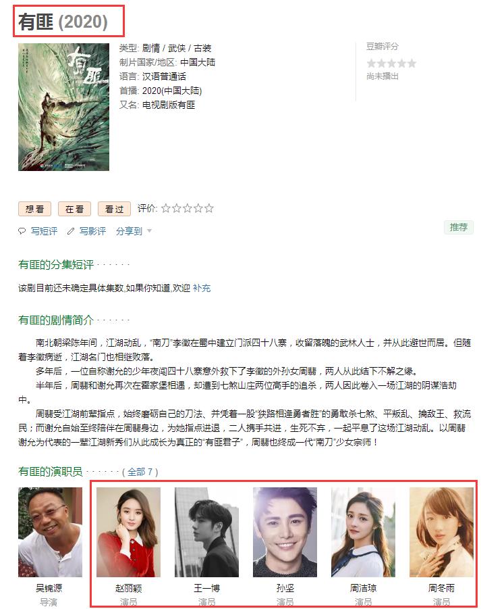
Task: Expand the 分享到 dropdown arrow
Action: (149, 231)
